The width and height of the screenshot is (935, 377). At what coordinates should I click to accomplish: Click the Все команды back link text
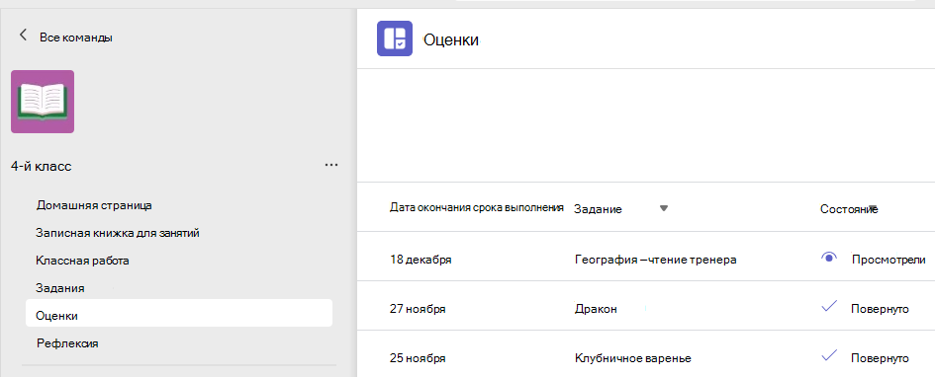[x=76, y=38]
